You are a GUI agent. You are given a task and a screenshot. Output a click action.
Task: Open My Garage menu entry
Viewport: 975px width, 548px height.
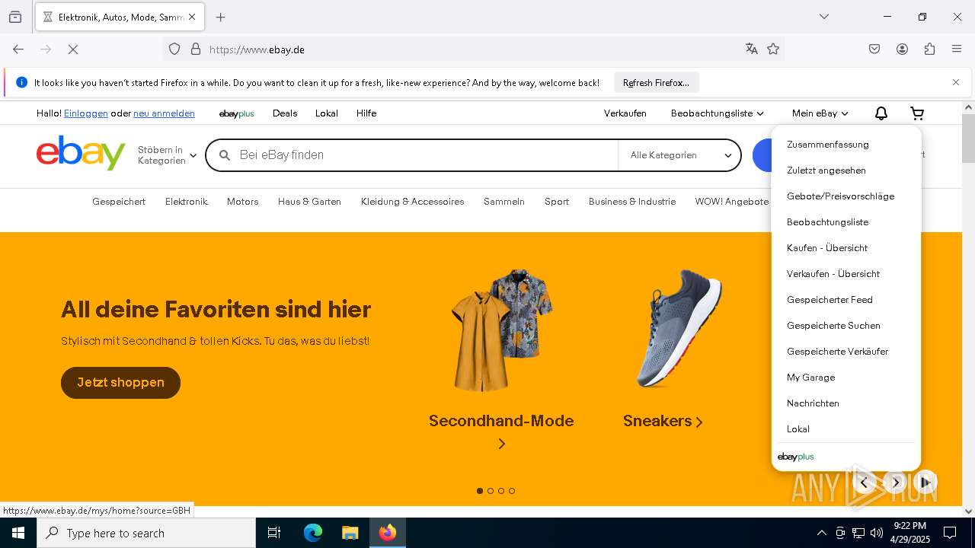click(x=810, y=378)
